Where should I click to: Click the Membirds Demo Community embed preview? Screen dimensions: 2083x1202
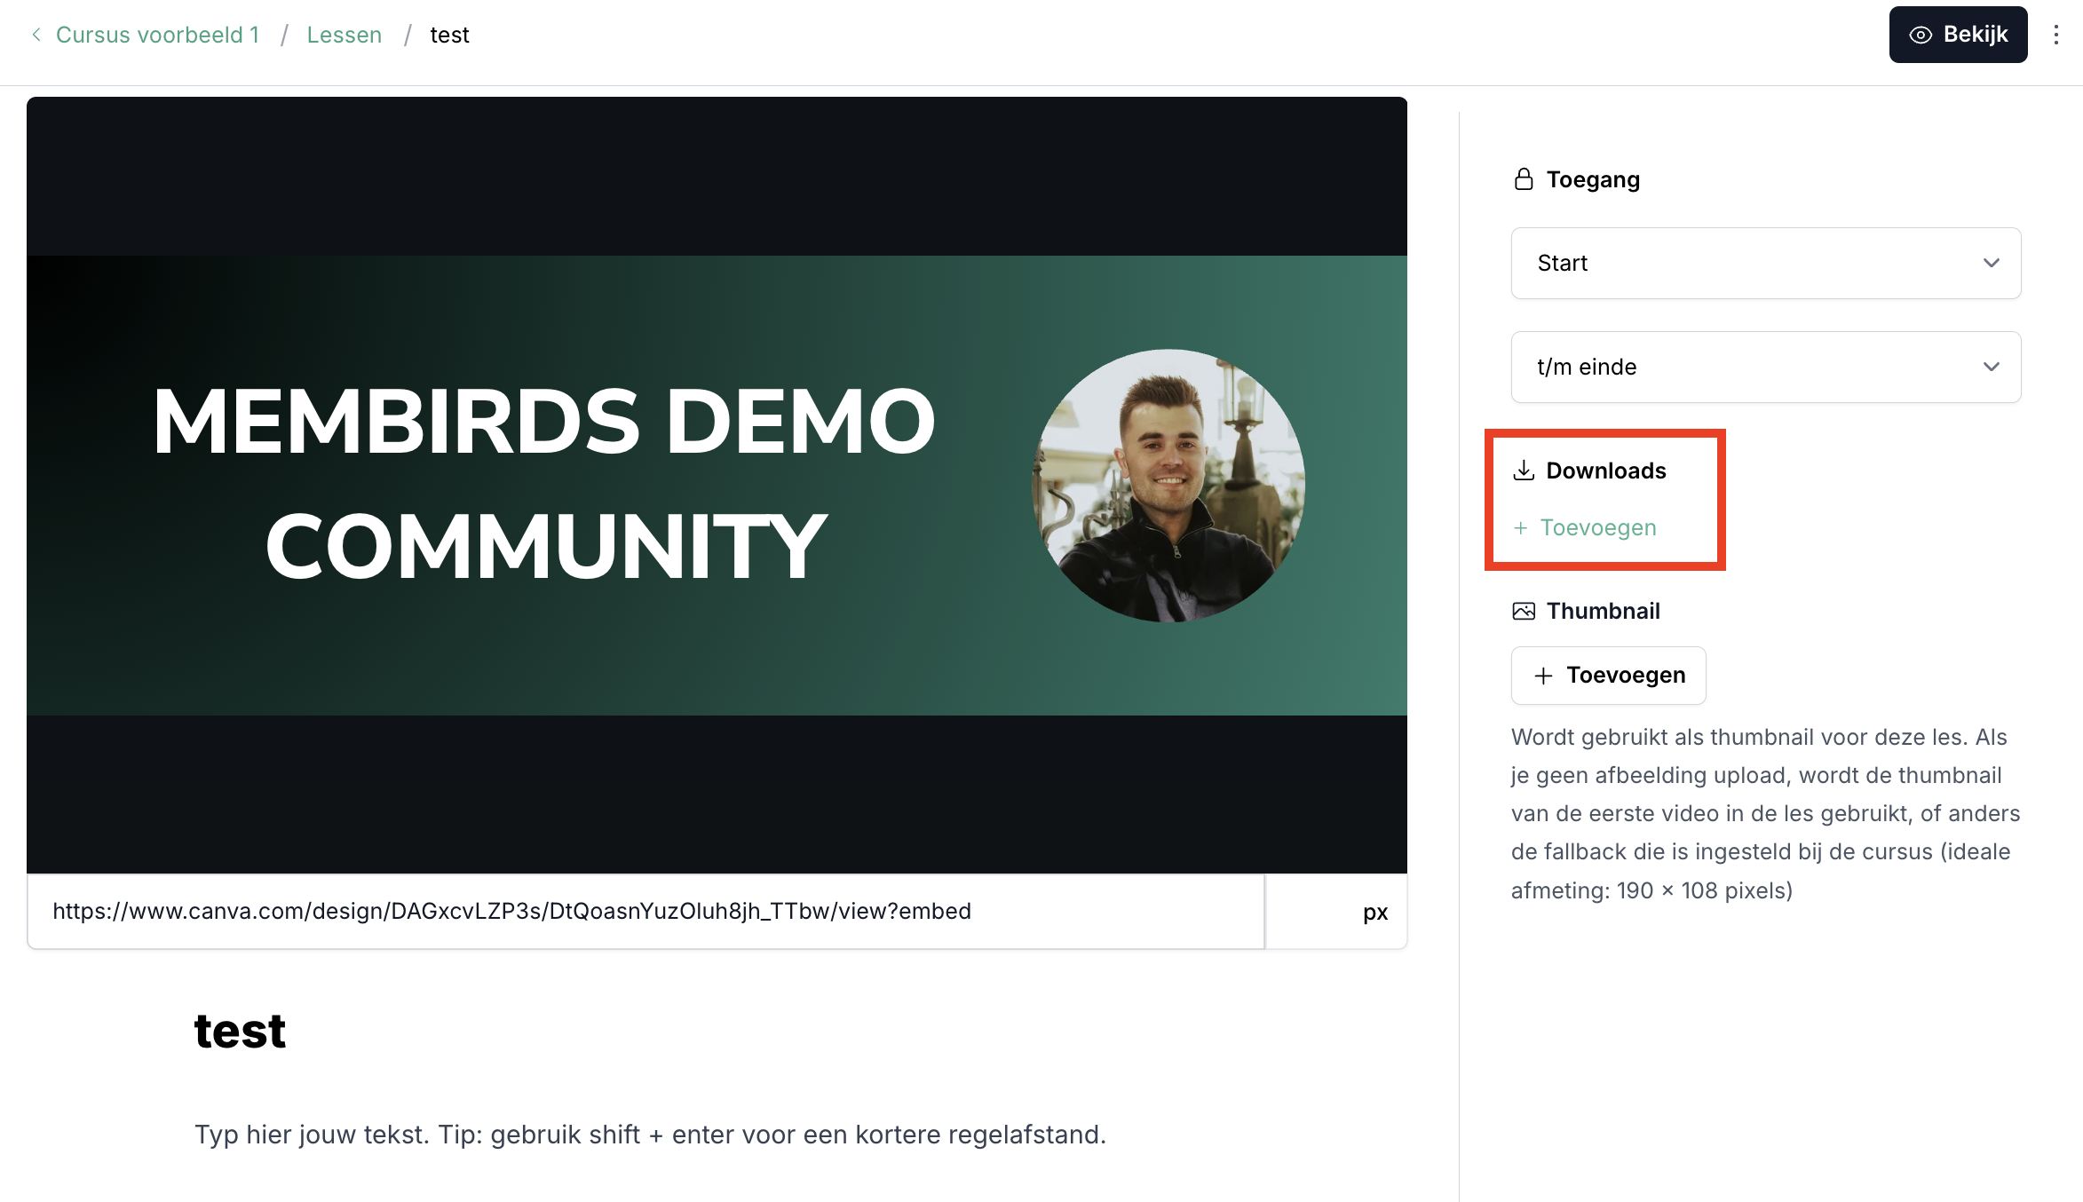[x=717, y=485]
